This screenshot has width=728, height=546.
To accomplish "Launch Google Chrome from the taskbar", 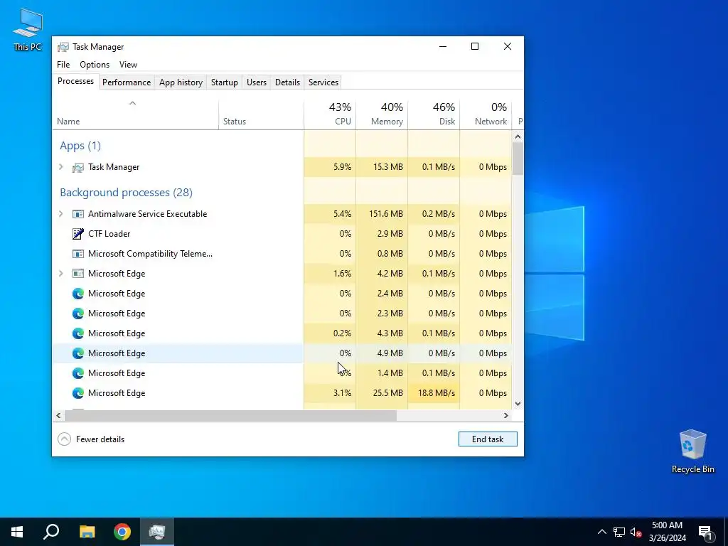I will pyautogui.click(x=122, y=532).
